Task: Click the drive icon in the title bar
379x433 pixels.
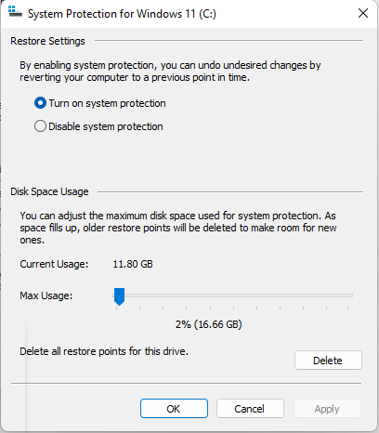Action: [15, 12]
